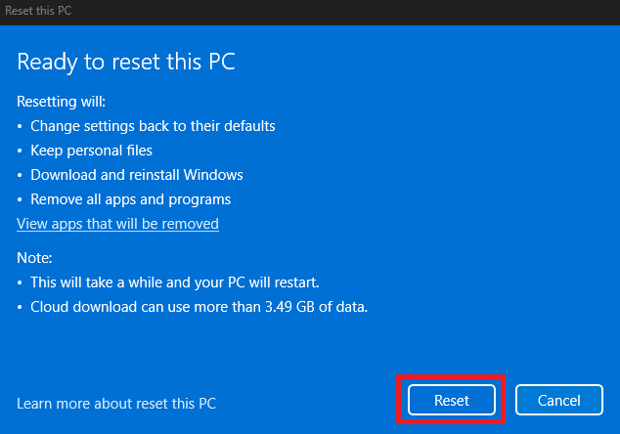Click the Resetting will: label

[61, 102]
